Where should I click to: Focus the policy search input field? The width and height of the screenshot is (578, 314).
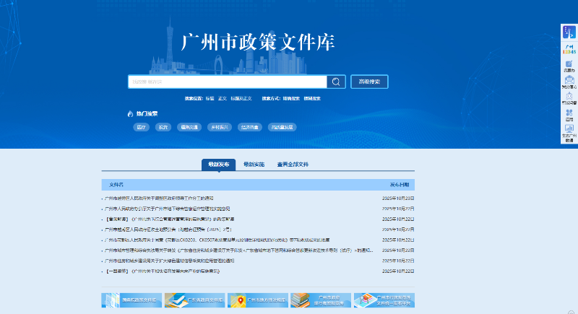tap(227, 82)
